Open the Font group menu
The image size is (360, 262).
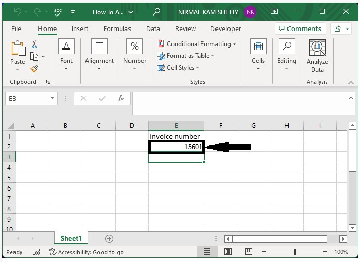(x=66, y=54)
